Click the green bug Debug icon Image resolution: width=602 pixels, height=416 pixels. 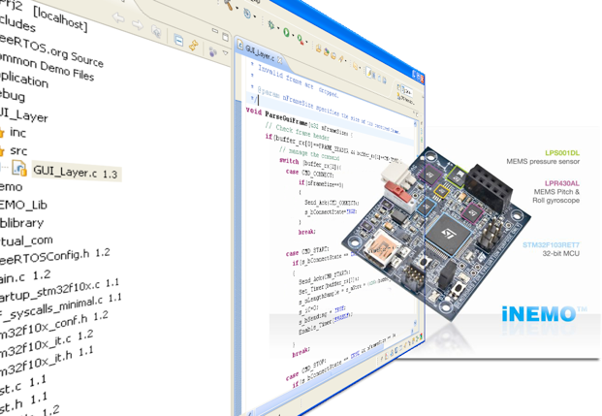coord(271,25)
